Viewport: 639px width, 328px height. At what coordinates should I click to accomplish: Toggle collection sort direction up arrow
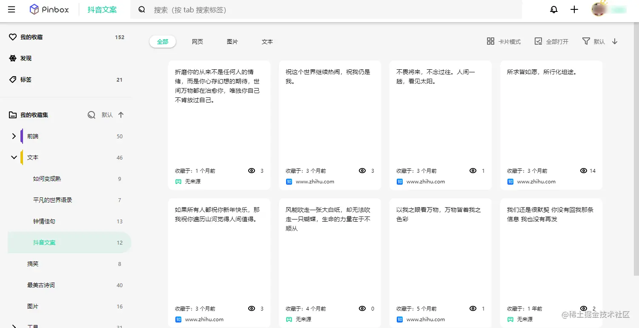click(121, 115)
